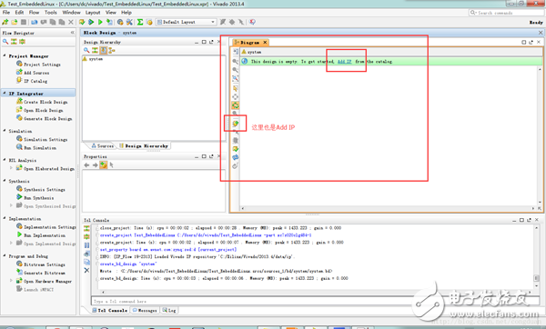
Task: Open the tools settings icon with wrench
Action: tap(129, 22)
